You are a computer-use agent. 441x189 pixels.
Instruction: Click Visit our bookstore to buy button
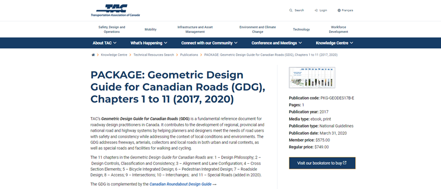click(322, 163)
